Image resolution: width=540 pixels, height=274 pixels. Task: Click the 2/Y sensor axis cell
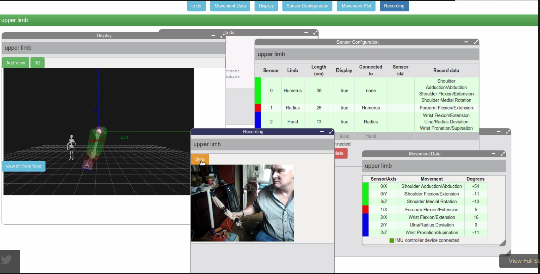click(384, 225)
